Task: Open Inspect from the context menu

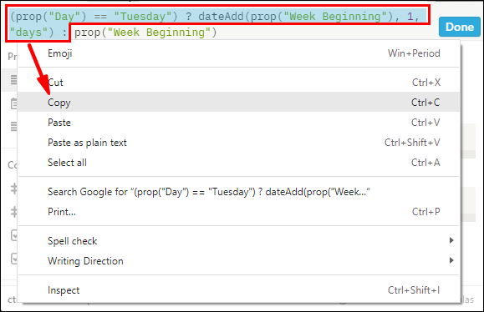Action: pyautogui.click(x=238, y=289)
